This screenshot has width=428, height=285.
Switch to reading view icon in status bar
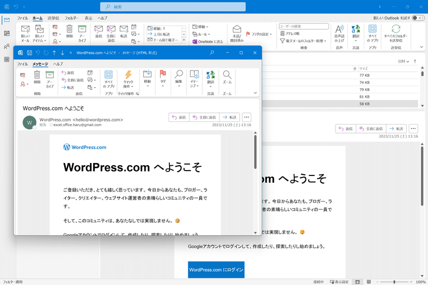tap(369, 282)
